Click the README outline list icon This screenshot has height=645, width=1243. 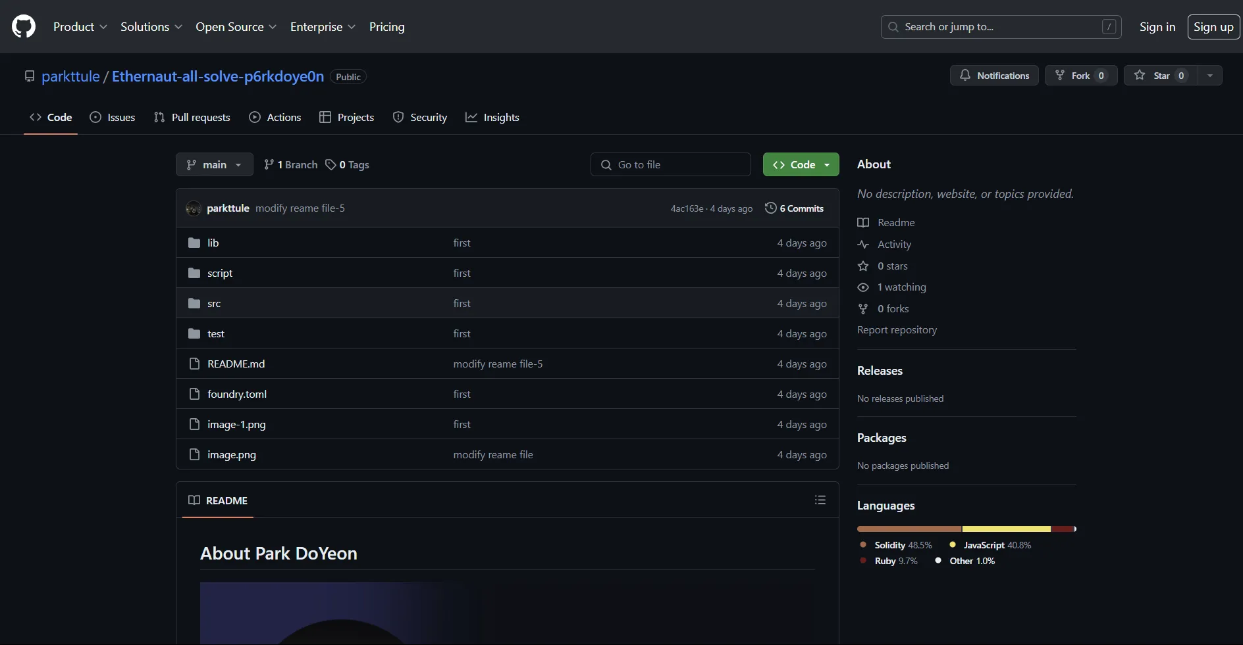[x=820, y=500]
